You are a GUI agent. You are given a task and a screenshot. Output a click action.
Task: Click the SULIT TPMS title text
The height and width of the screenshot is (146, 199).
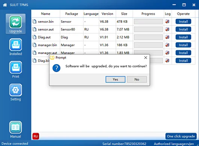point(19,5)
